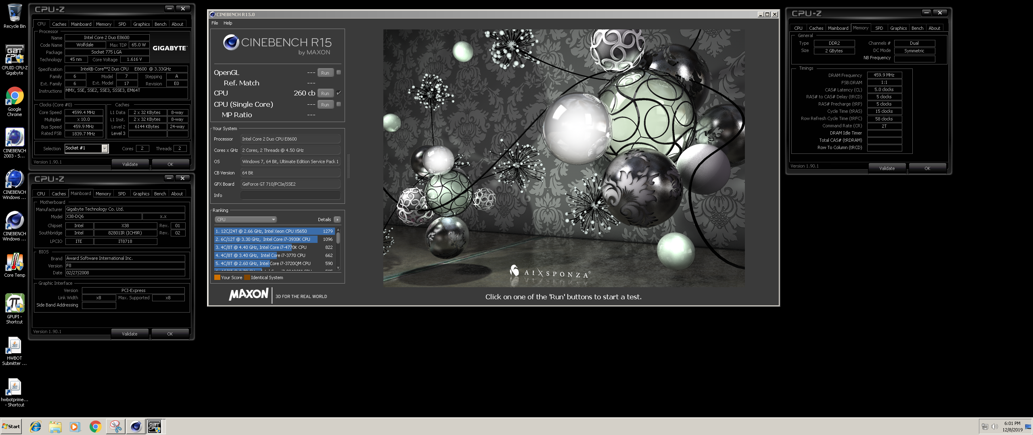Open the Ranking CPU dropdown

tap(245, 220)
